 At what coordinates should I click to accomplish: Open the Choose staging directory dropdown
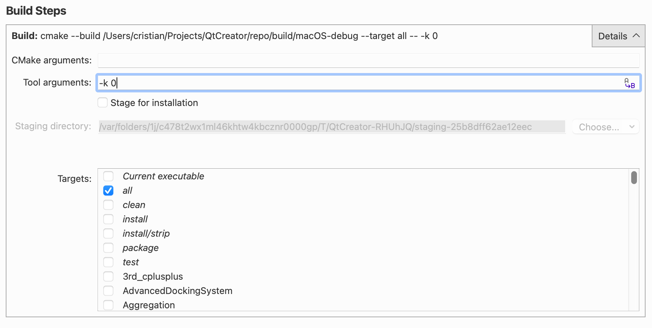605,126
